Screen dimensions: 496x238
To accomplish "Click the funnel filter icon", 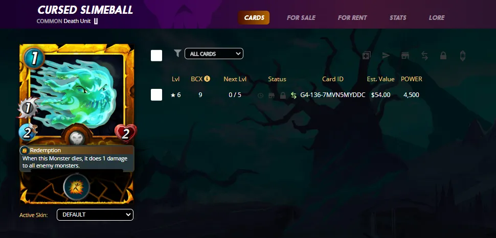I will coord(177,53).
